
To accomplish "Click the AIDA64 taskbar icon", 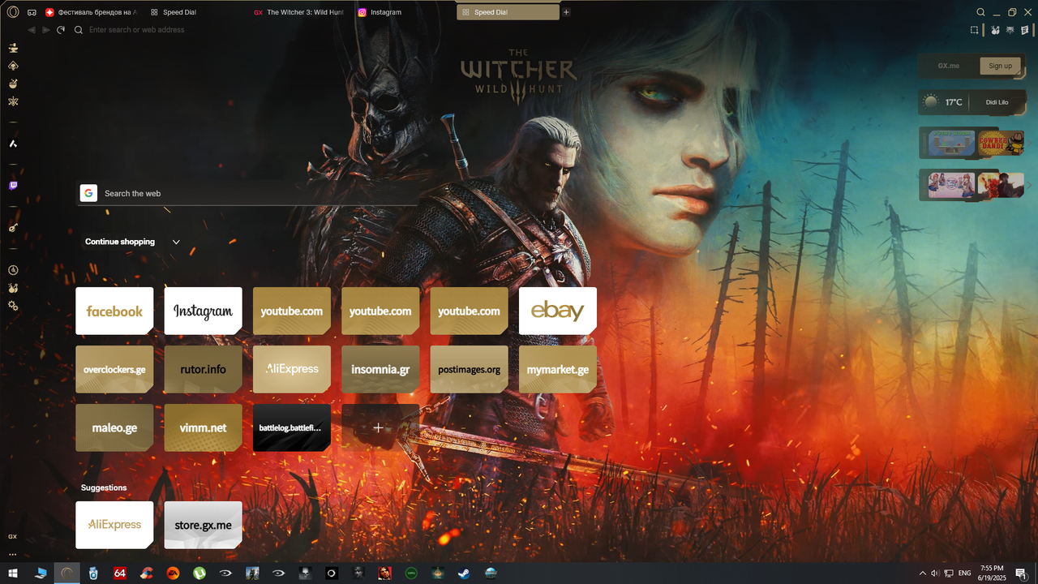I will 120,573.
